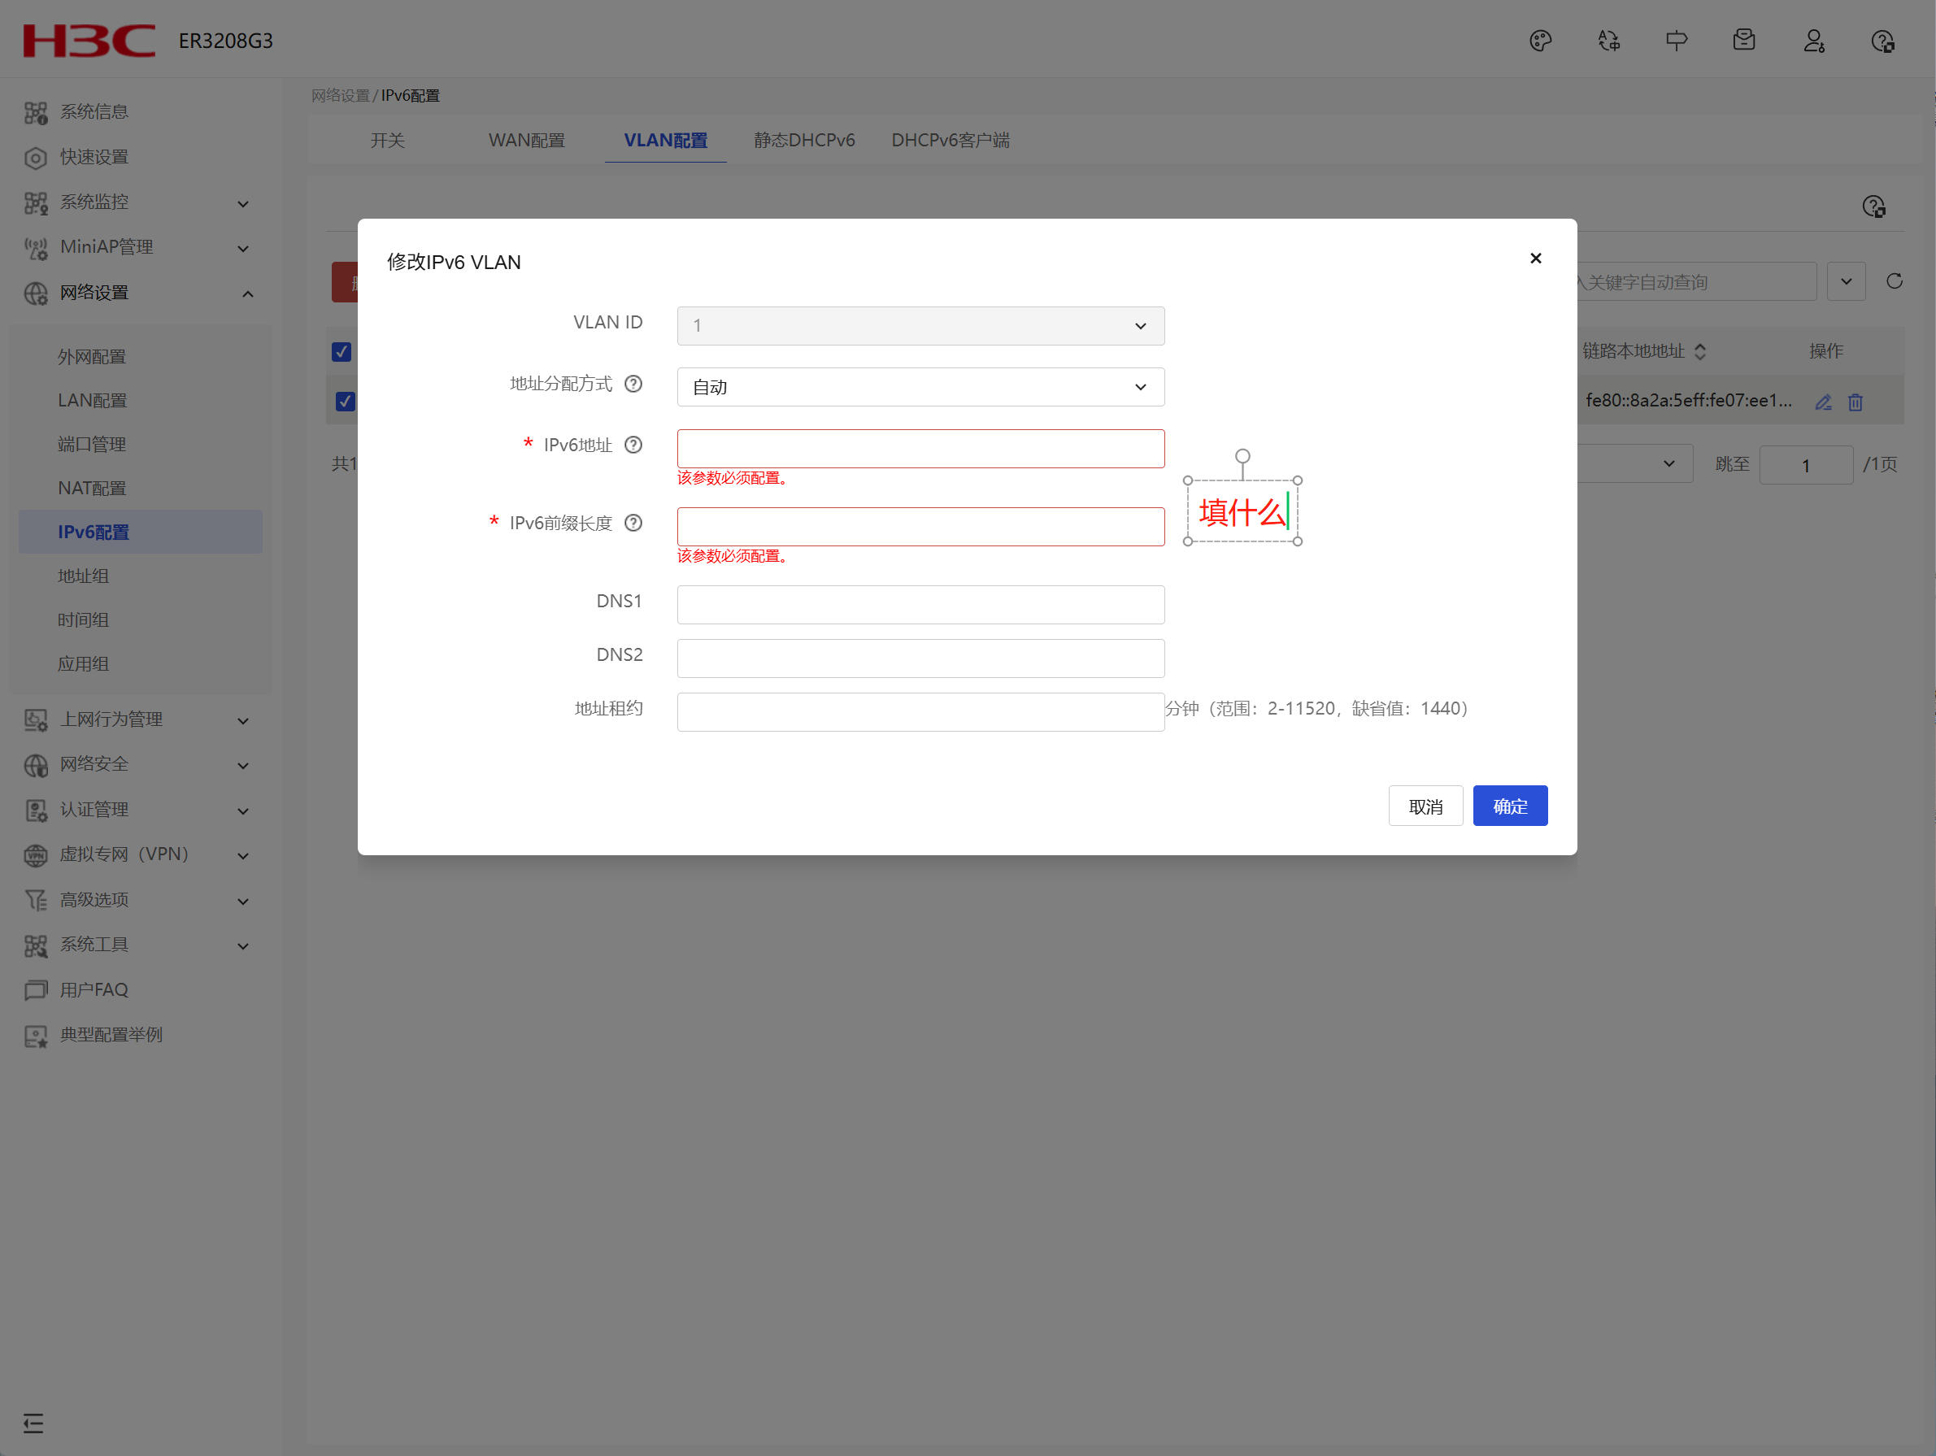
Task: Click help icon next to 地址分配方式
Action: pos(633,383)
